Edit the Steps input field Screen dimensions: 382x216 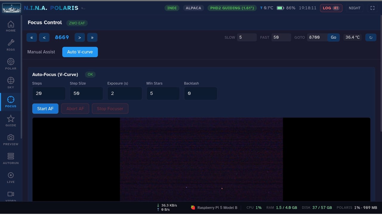[x=49, y=94]
